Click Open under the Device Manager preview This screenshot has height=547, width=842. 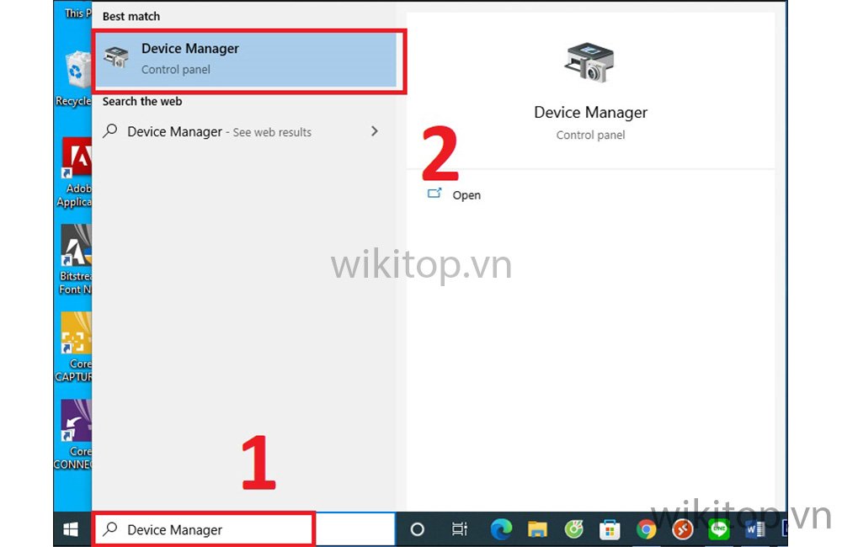click(466, 195)
